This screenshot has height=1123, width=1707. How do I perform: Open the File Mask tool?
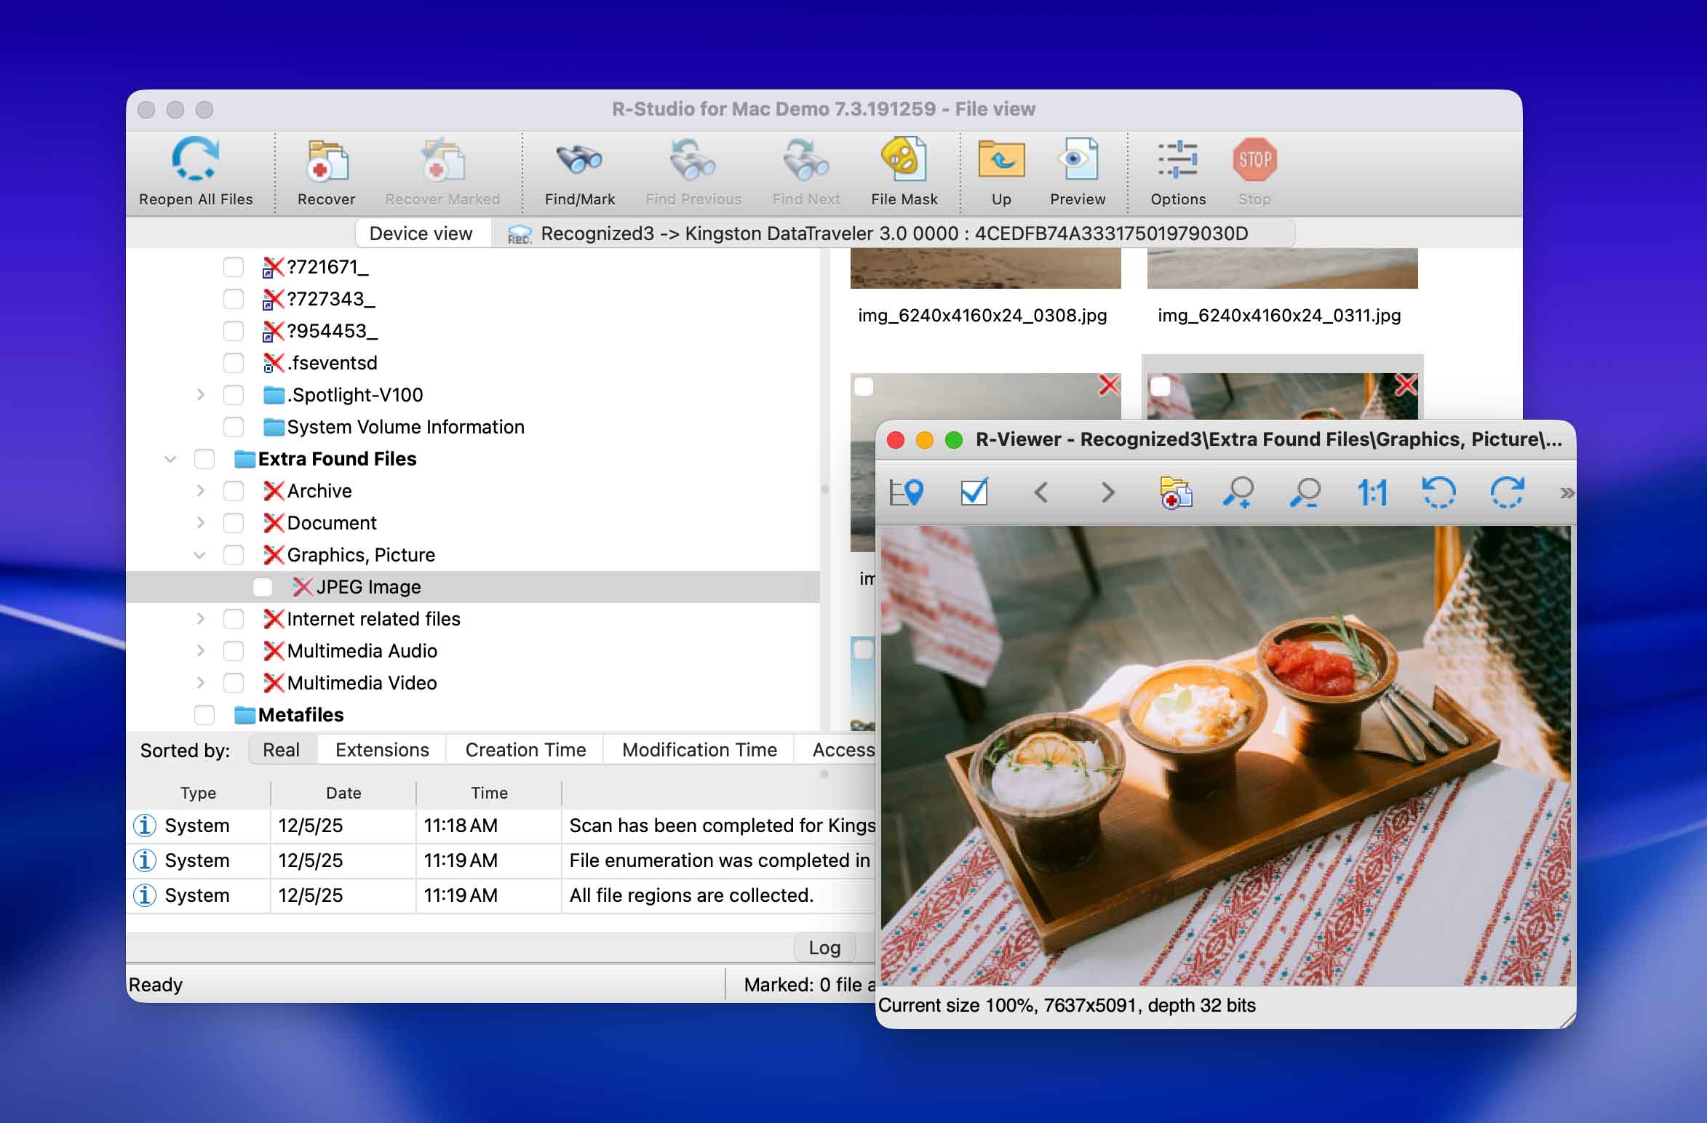pyautogui.click(x=904, y=159)
